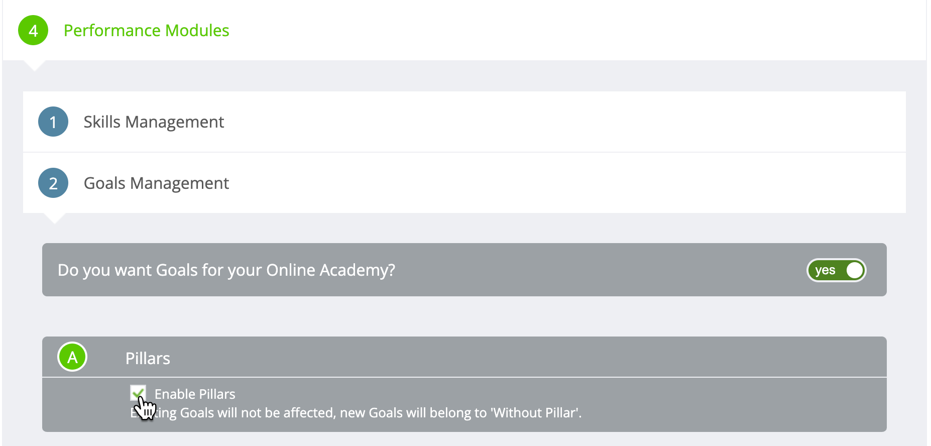Screen dimensions: 931x446
Task: Click the pointer notch below Performance Modules
Action: point(34,66)
